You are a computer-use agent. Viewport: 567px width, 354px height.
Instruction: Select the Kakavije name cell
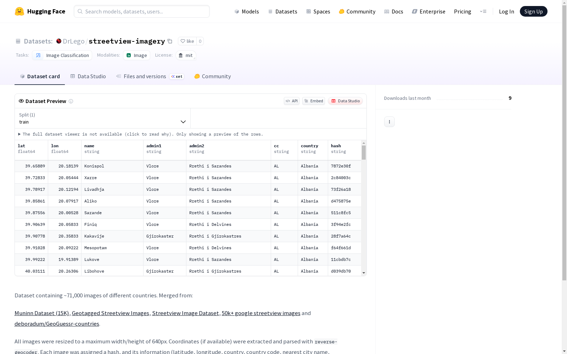[x=112, y=236]
